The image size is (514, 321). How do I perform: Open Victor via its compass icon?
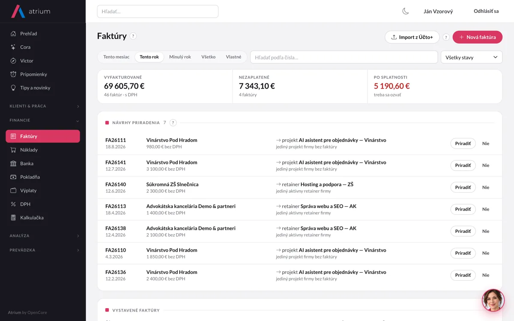(13, 61)
